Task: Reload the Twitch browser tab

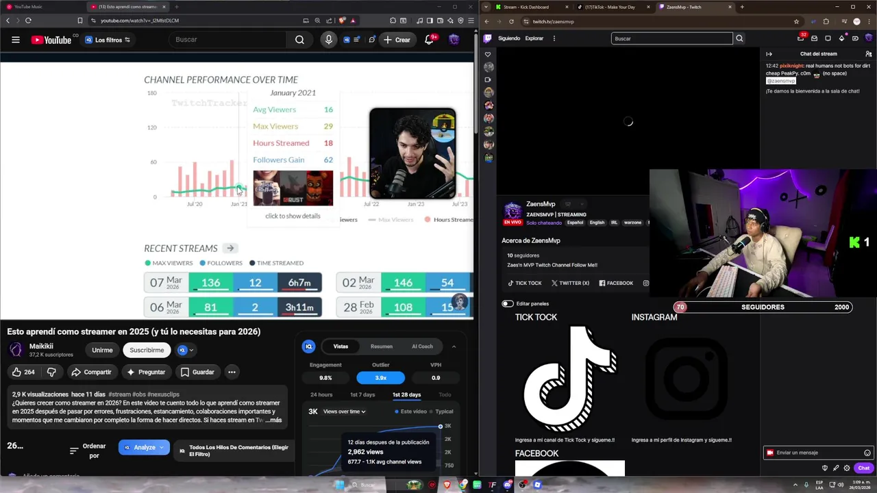Action: point(511,21)
